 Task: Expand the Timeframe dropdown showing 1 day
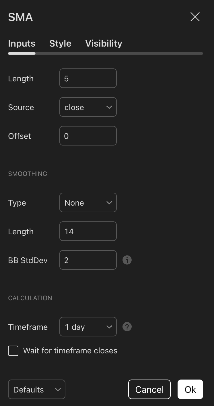[x=88, y=327]
